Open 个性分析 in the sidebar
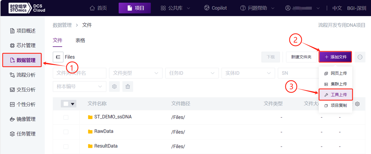Viewport: 371px width, 154px height. [x=23, y=104]
